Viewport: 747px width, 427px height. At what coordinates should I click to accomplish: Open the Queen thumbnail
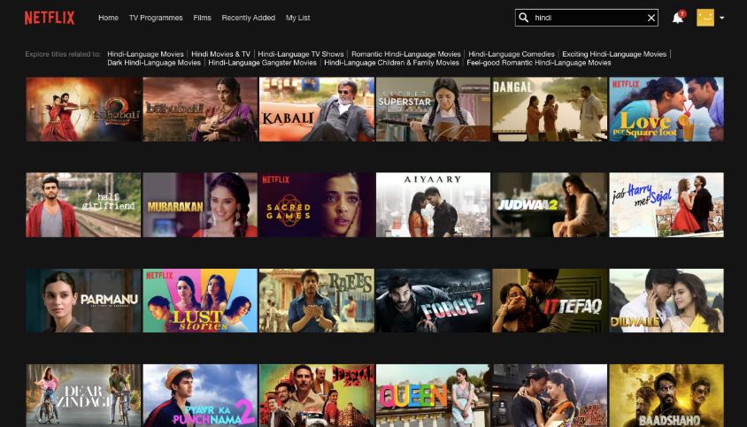(x=433, y=395)
